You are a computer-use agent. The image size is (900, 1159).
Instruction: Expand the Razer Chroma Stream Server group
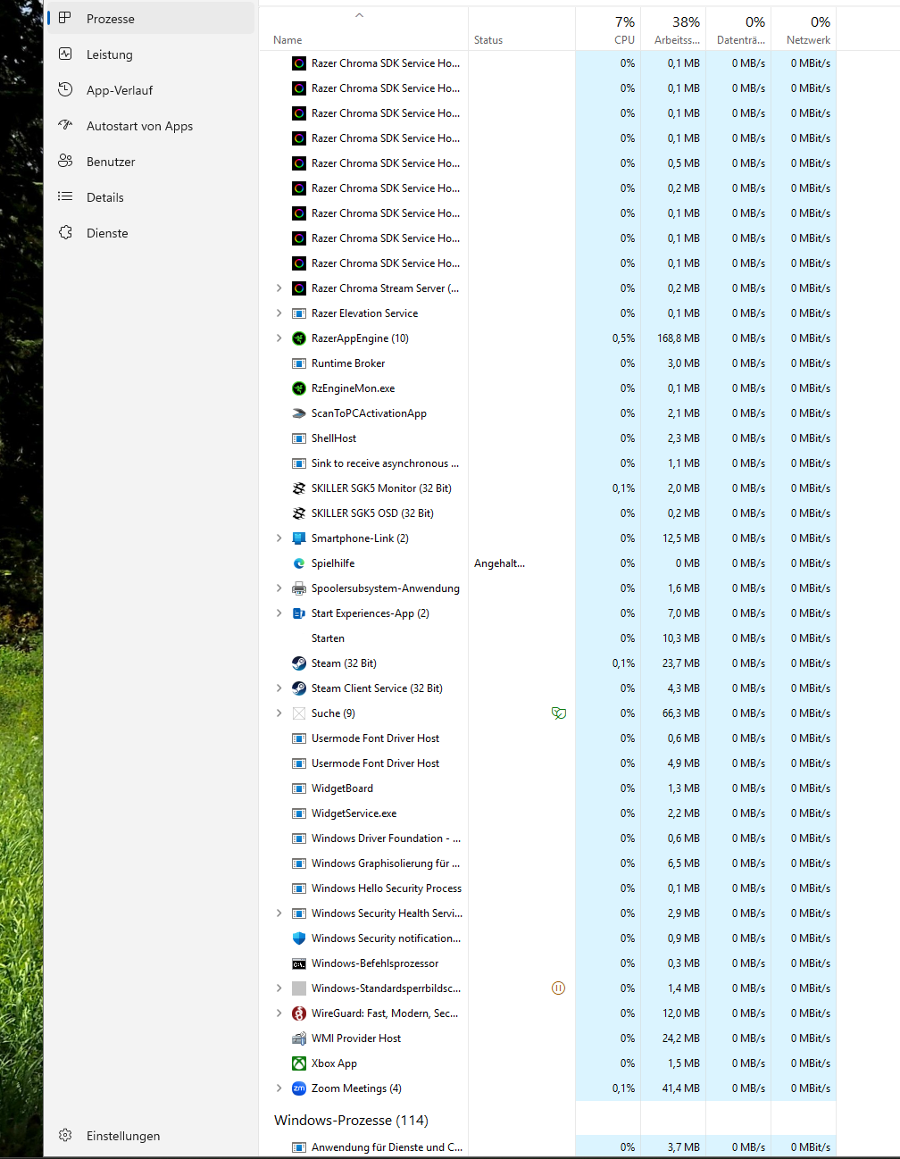coord(279,288)
